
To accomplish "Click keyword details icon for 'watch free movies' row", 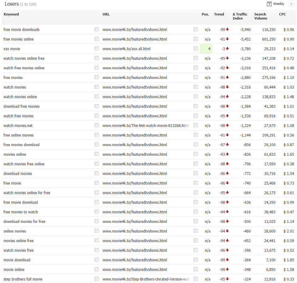I will [97, 116].
